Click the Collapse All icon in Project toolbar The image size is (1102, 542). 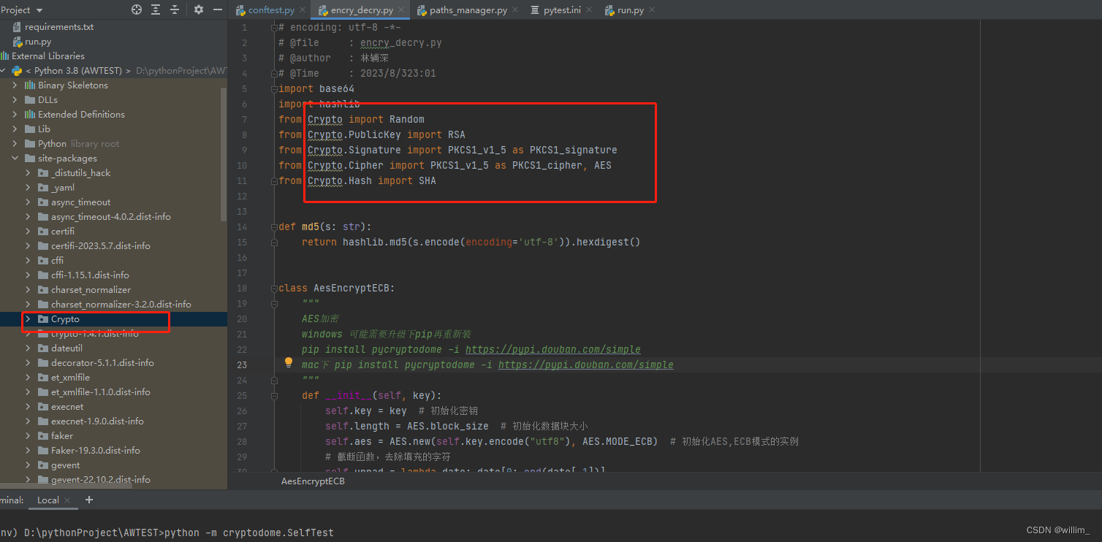click(x=175, y=10)
